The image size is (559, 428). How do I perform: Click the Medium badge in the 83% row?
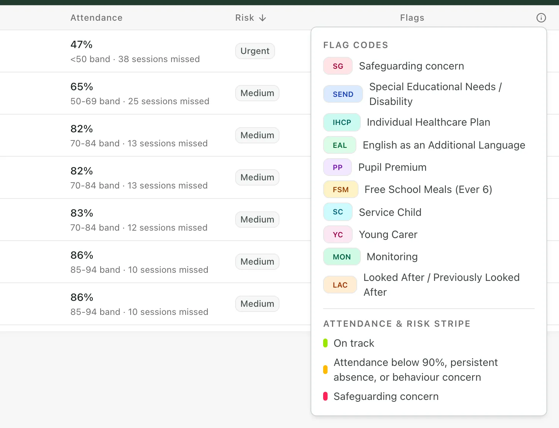click(x=257, y=220)
